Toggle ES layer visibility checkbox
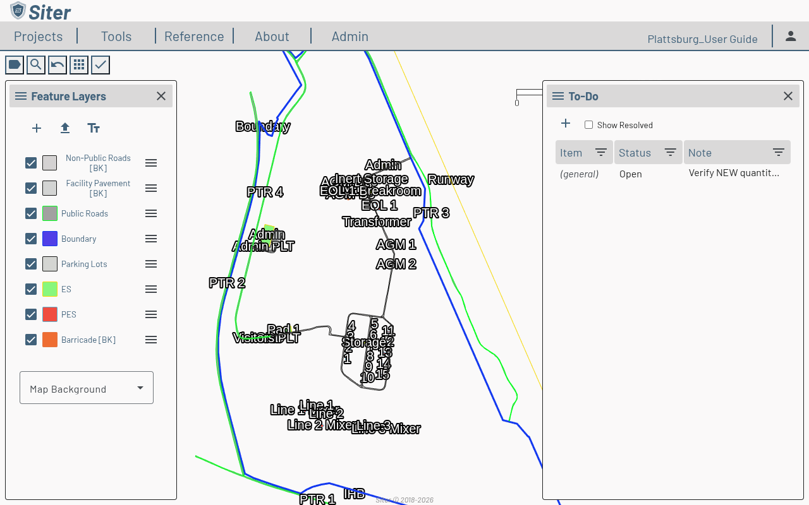The height and width of the screenshot is (505, 809). [x=31, y=289]
